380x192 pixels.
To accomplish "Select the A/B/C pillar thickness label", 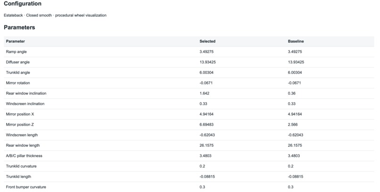I will tap(24, 156).
